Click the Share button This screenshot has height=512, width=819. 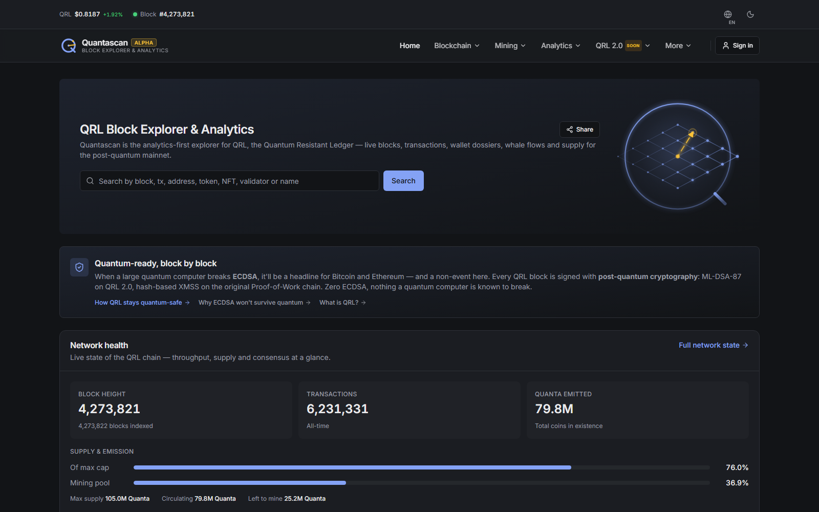coord(579,130)
